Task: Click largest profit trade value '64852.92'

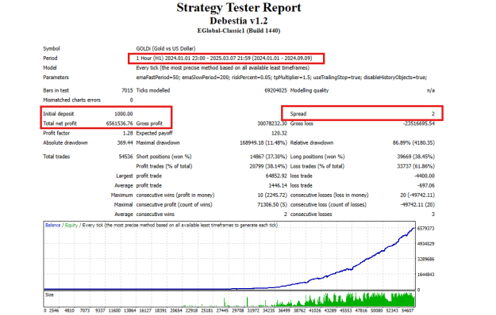Action: tap(276, 176)
